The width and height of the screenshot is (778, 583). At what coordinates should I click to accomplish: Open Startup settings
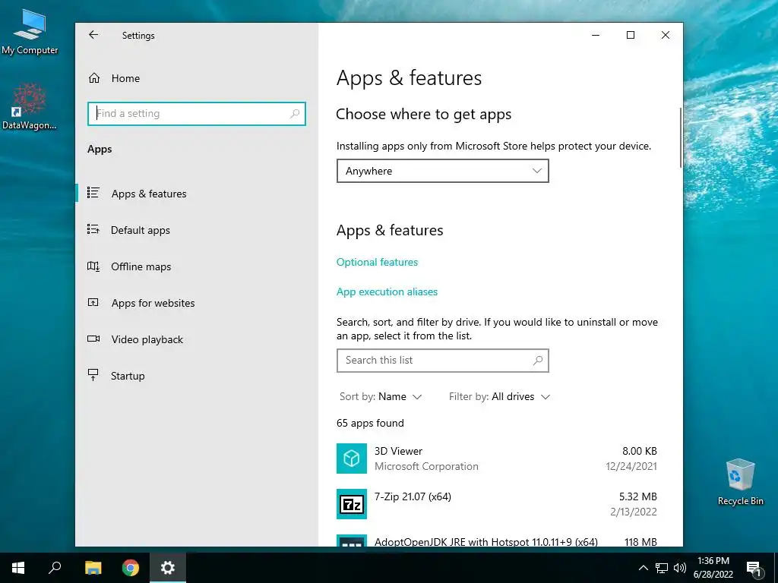click(197, 376)
